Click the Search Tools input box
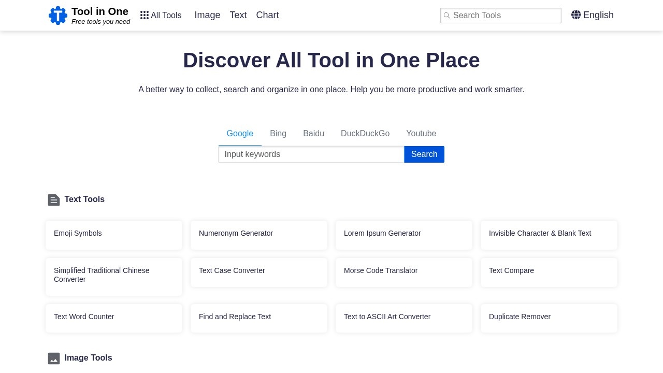Screen dimensions: 663x373 (x=505, y=16)
